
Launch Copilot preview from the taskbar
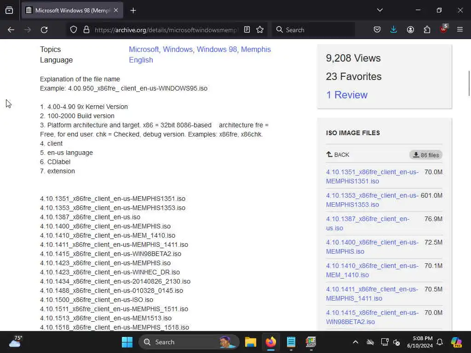(456, 342)
